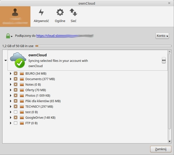Click the scroll up arrow
This screenshot has width=174, height=155.
[169, 52]
